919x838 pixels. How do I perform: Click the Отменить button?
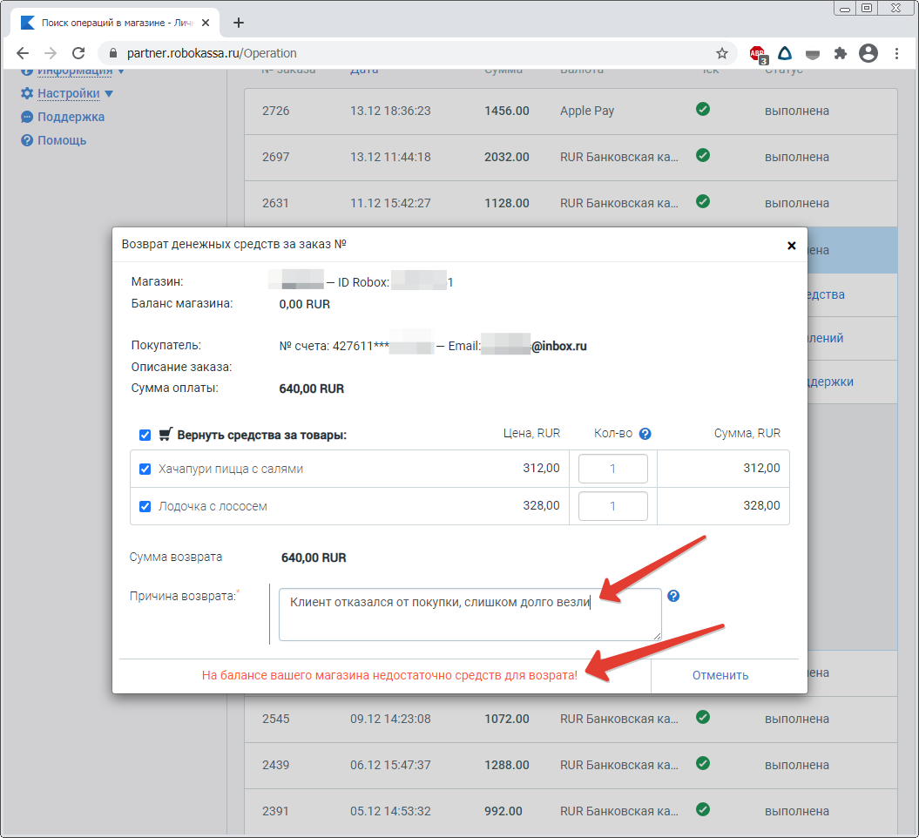(x=720, y=675)
